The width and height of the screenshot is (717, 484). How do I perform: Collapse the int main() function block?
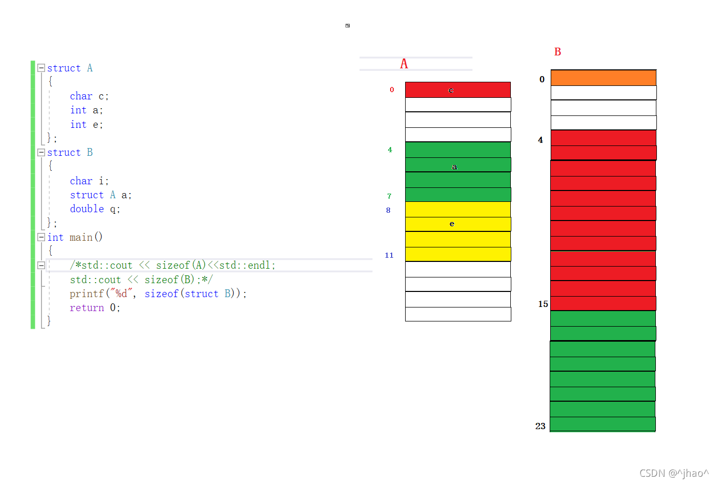(41, 237)
